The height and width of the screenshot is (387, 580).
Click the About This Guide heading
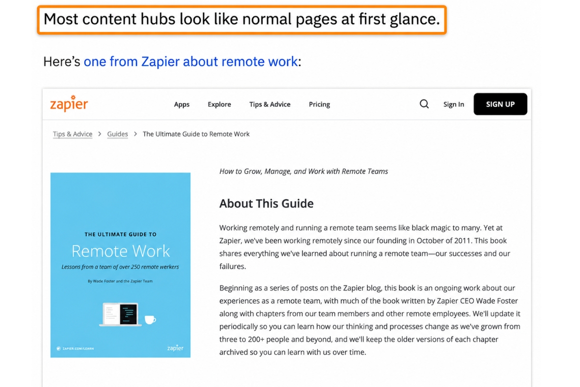pyautogui.click(x=267, y=204)
